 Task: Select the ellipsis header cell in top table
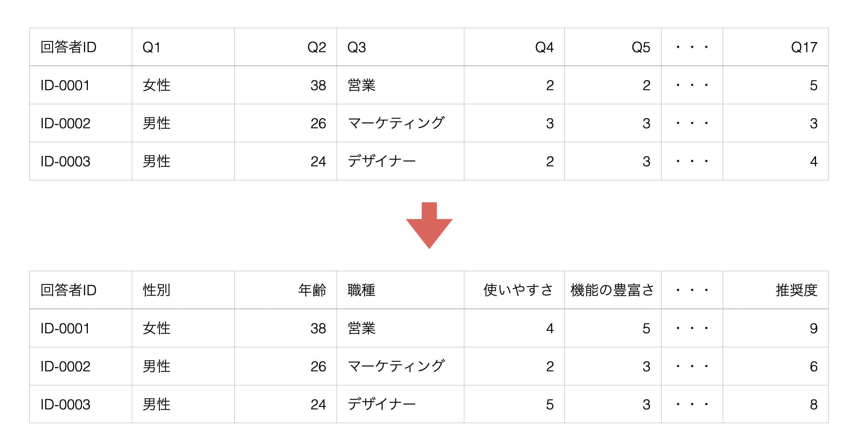coord(692,47)
